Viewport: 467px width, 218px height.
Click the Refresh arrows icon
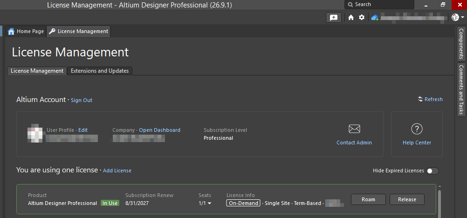pyautogui.click(x=420, y=99)
